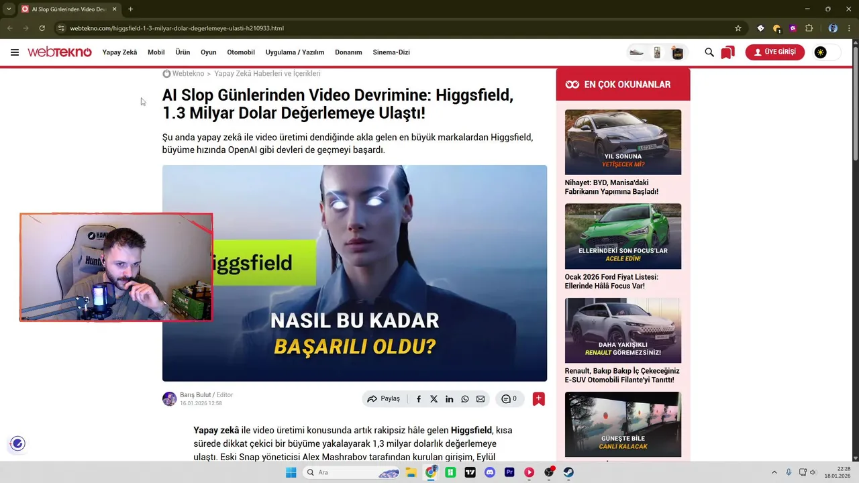
Task: Open the Mobil menu category
Action: 156,52
